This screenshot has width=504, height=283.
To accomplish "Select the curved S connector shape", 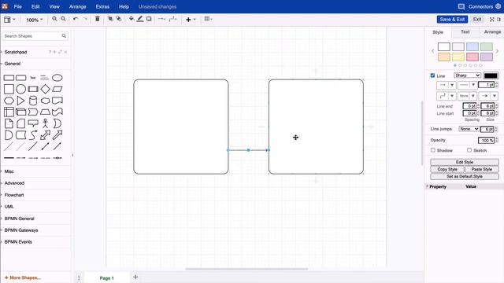I will (x=33, y=135).
